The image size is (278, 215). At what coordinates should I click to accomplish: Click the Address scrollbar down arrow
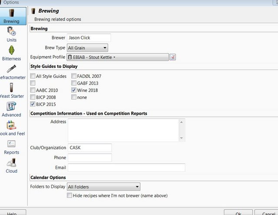click(182, 138)
